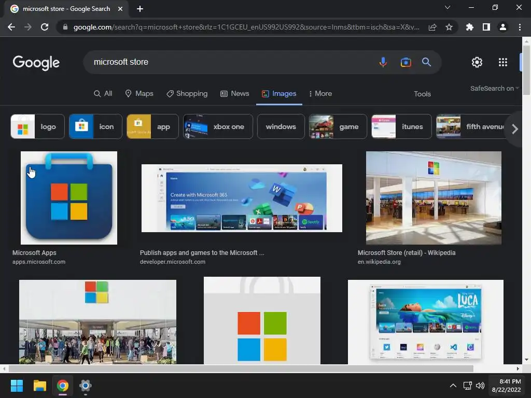Visit apps.microsoft.com source link
Image resolution: width=531 pixels, height=398 pixels.
coord(39,262)
